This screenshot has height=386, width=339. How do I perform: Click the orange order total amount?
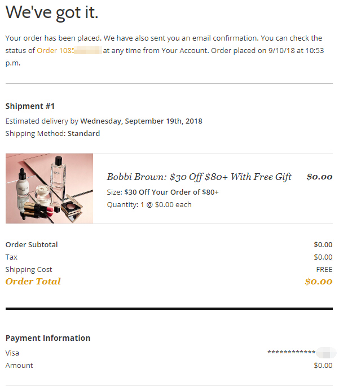pyautogui.click(x=318, y=282)
